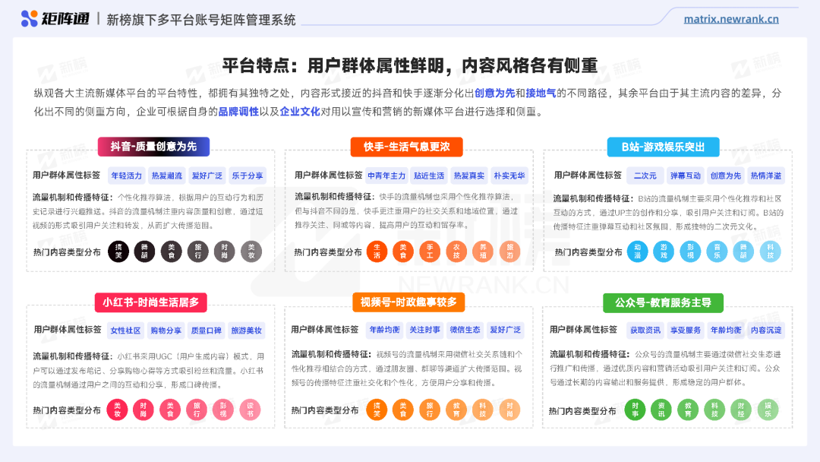Select the 贴近生活 tag under 快手
This screenshot has width=820, height=462.
pyautogui.click(x=429, y=176)
